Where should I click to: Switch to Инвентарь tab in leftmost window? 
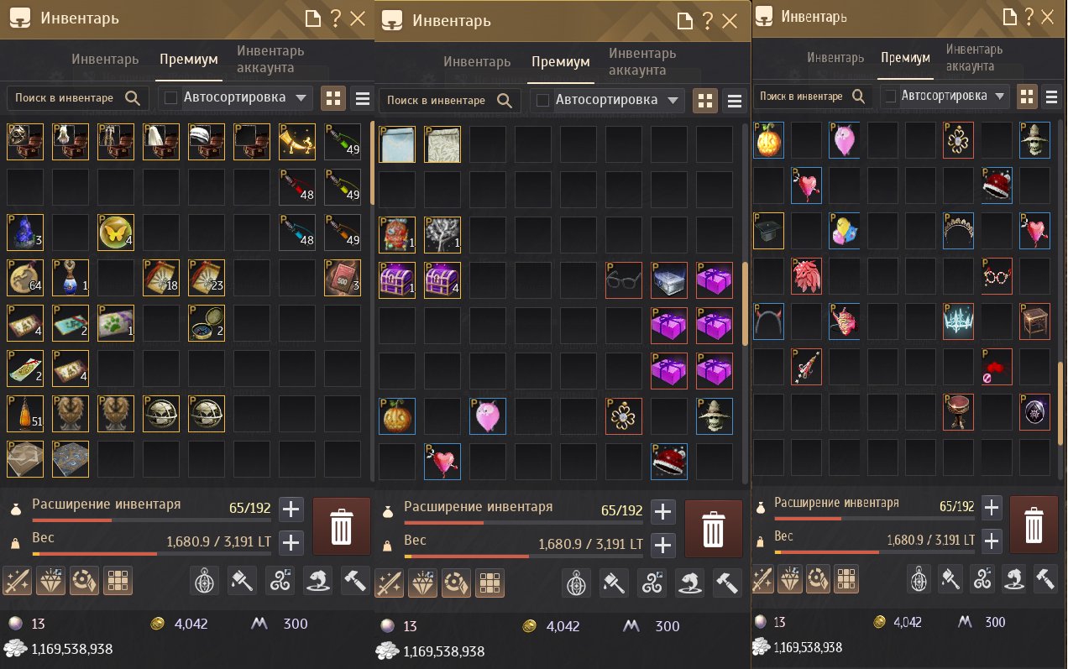[x=105, y=60]
